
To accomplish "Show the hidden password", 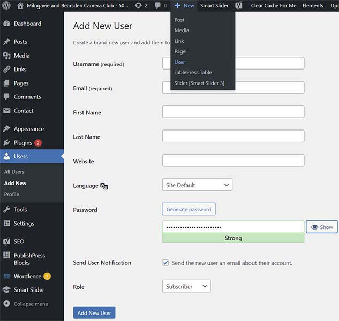I will (x=322, y=227).
